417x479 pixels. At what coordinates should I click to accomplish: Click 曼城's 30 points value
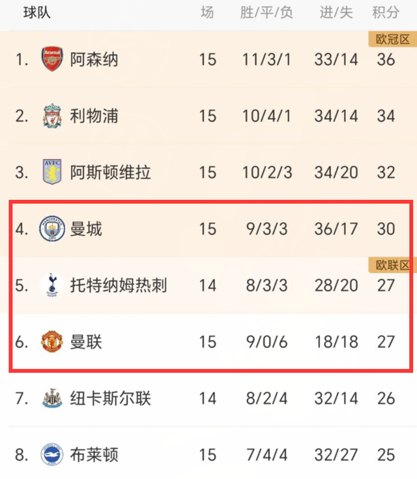point(386,229)
